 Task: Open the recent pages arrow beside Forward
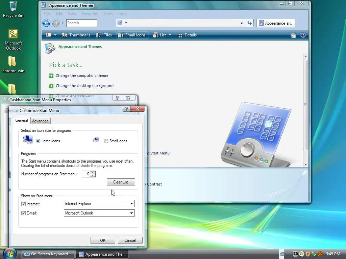[x=63, y=23]
